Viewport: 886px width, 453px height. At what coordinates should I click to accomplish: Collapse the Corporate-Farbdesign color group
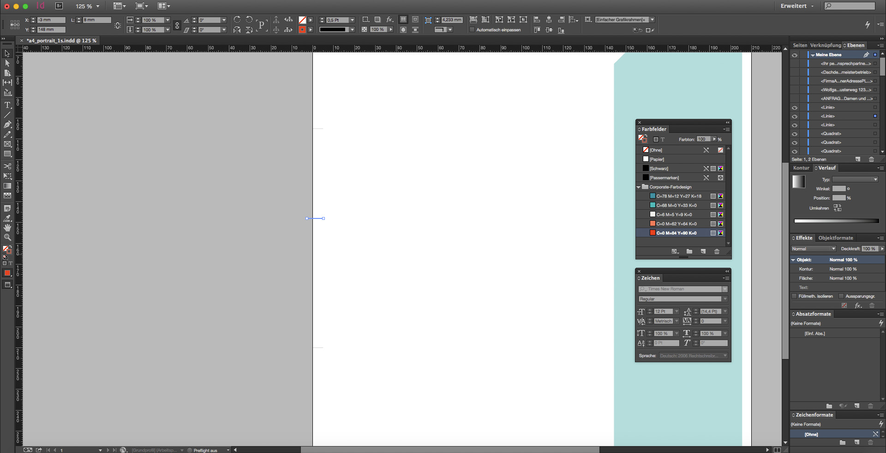[639, 187]
